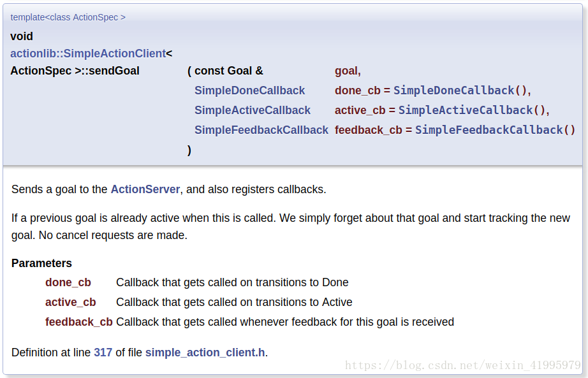
Task: Follow the ActionServer link in the description
Action: [145, 189]
